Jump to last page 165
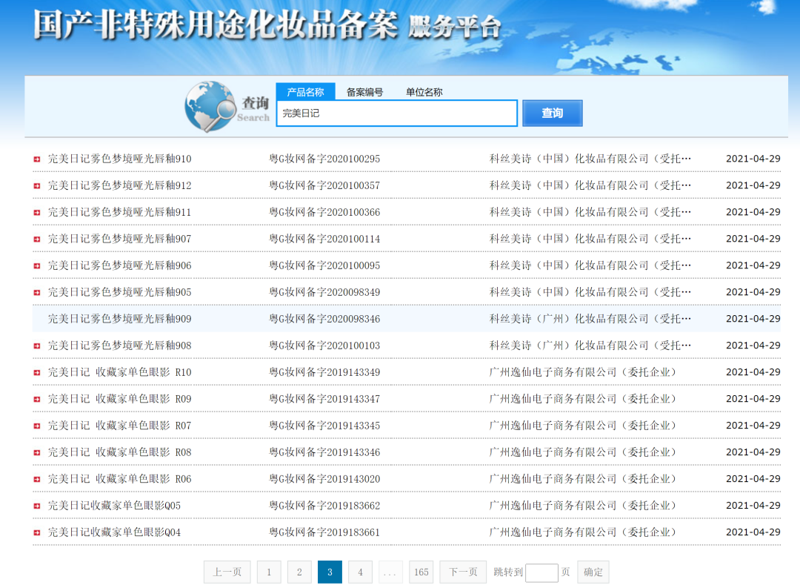This screenshot has width=800, height=588. click(x=421, y=572)
